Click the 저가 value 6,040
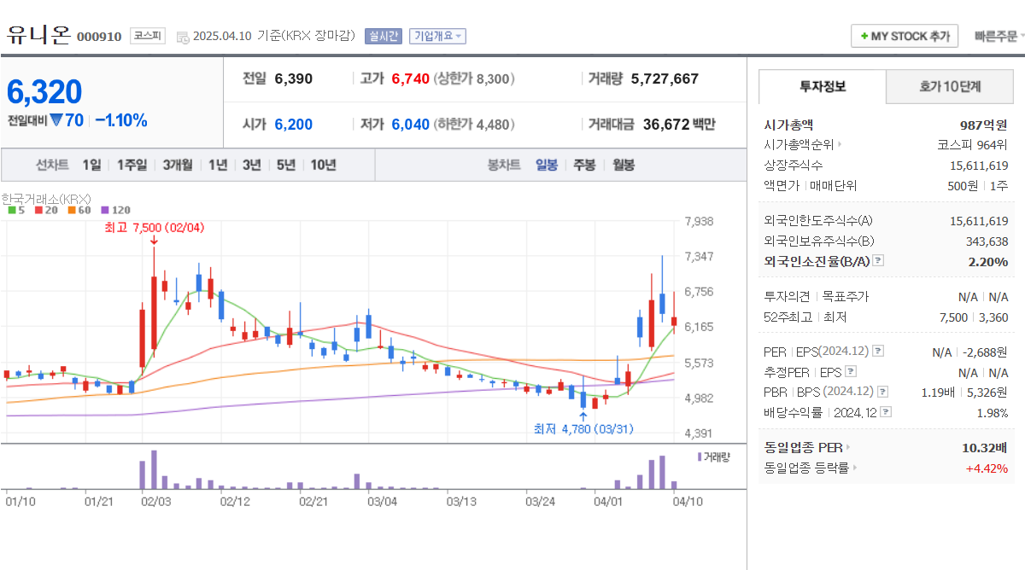 click(411, 125)
